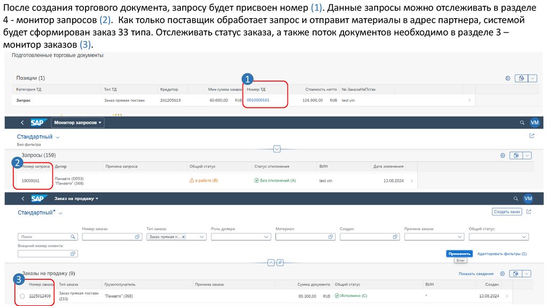The height and width of the screenshot is (306, 547).
Task: Expand export arrow for Запросы table
Action: tap(527, 156)
